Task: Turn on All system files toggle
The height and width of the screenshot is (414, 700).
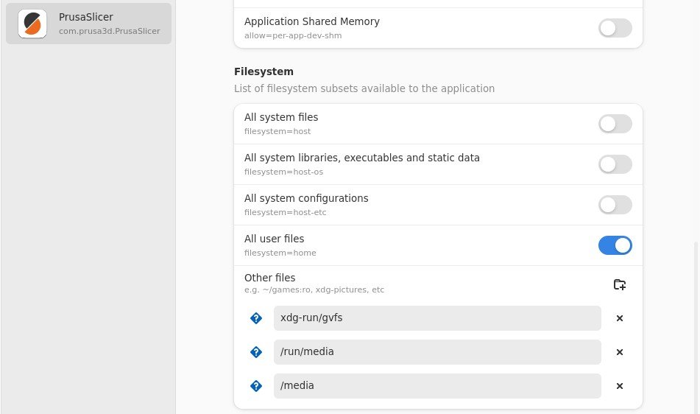Action: (615, 124)
